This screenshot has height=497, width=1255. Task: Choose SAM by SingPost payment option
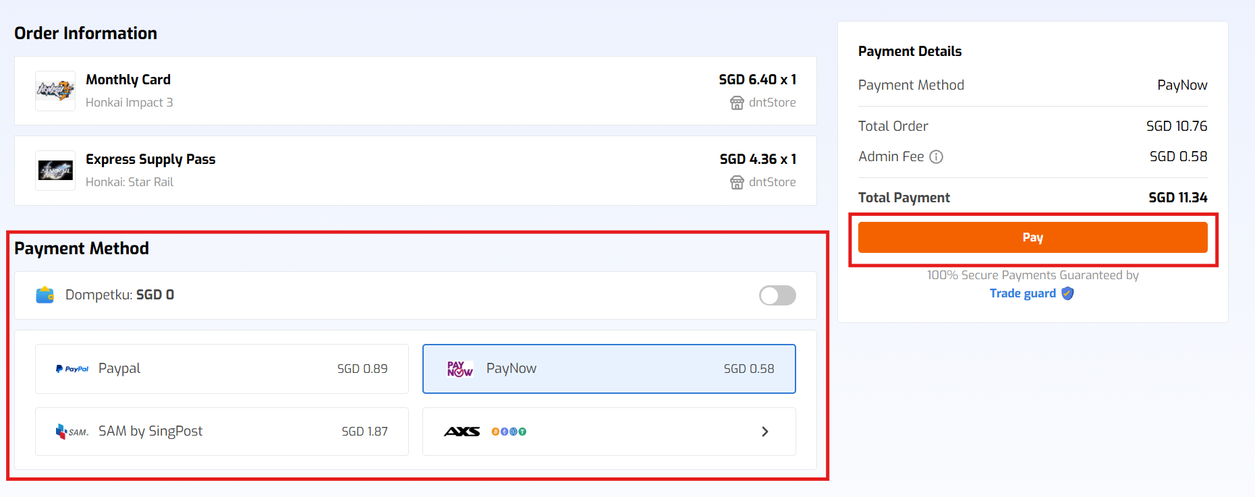[x=221, y=432]
